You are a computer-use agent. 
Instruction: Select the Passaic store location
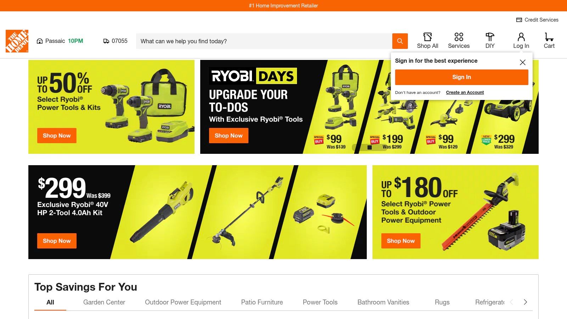60,41
